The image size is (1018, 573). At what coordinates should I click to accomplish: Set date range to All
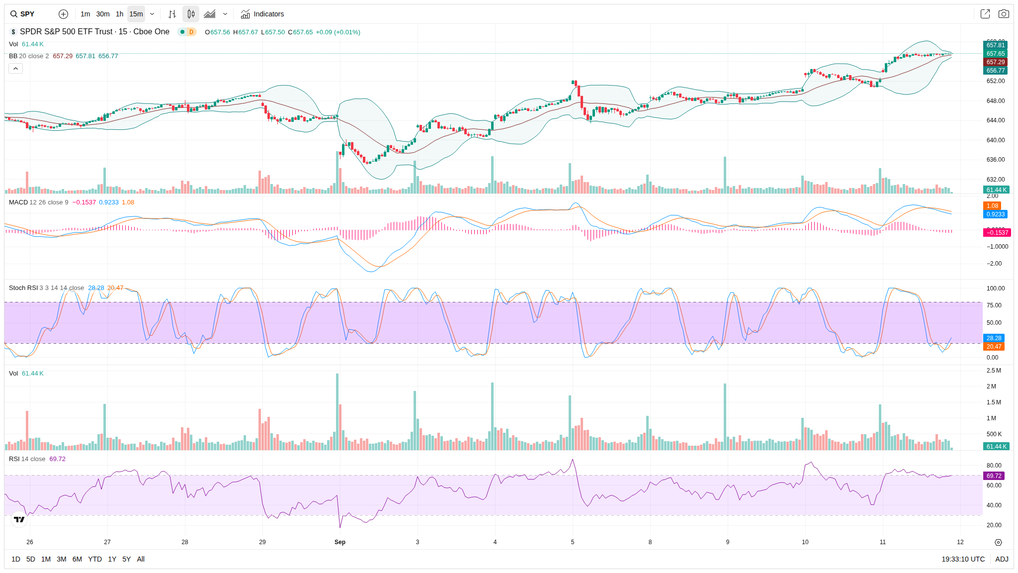(141, 559)
